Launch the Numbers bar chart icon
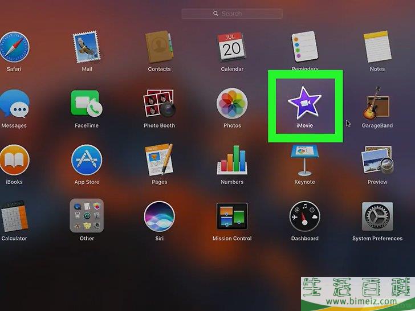Viewport: 415px width, 311px height. [232, 160]
